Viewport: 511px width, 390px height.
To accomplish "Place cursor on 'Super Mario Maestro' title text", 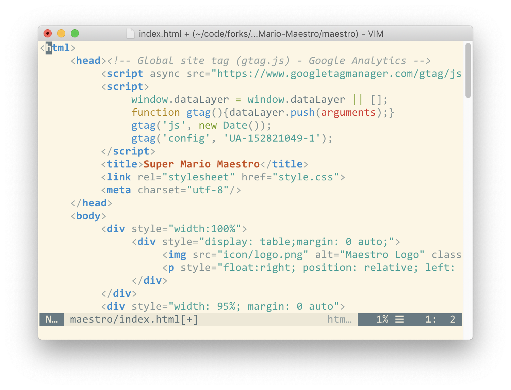I will (x=201, y=164).
